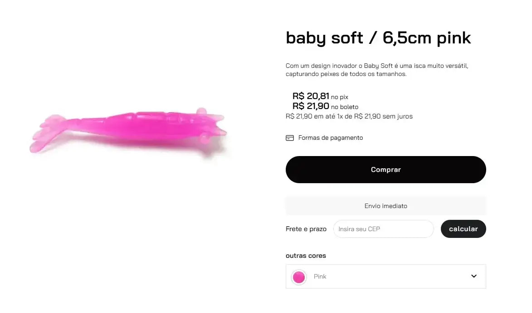This screenshot has height=313, width=532.
Task: Click the Frete e prazo label
Action: click(306, 229)
